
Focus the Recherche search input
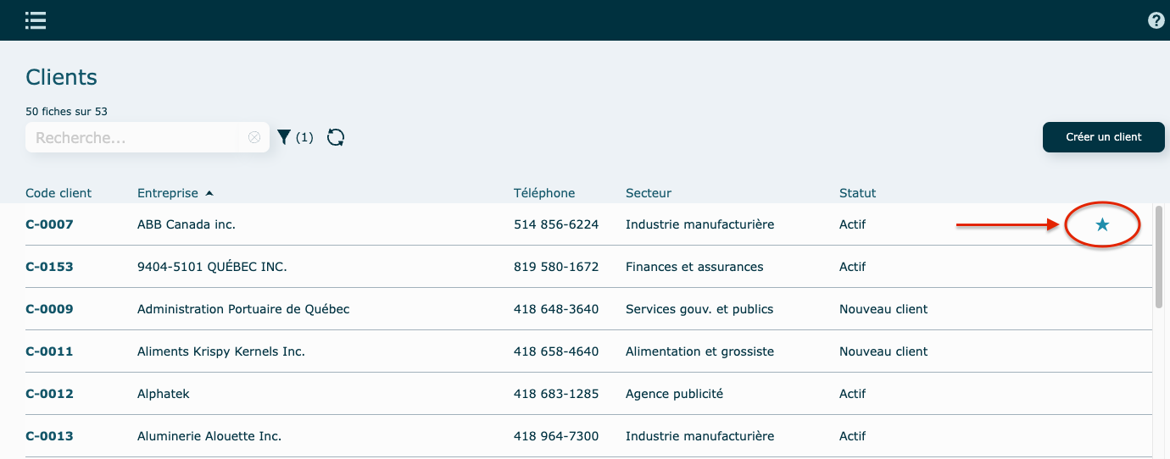pos(136,137)
